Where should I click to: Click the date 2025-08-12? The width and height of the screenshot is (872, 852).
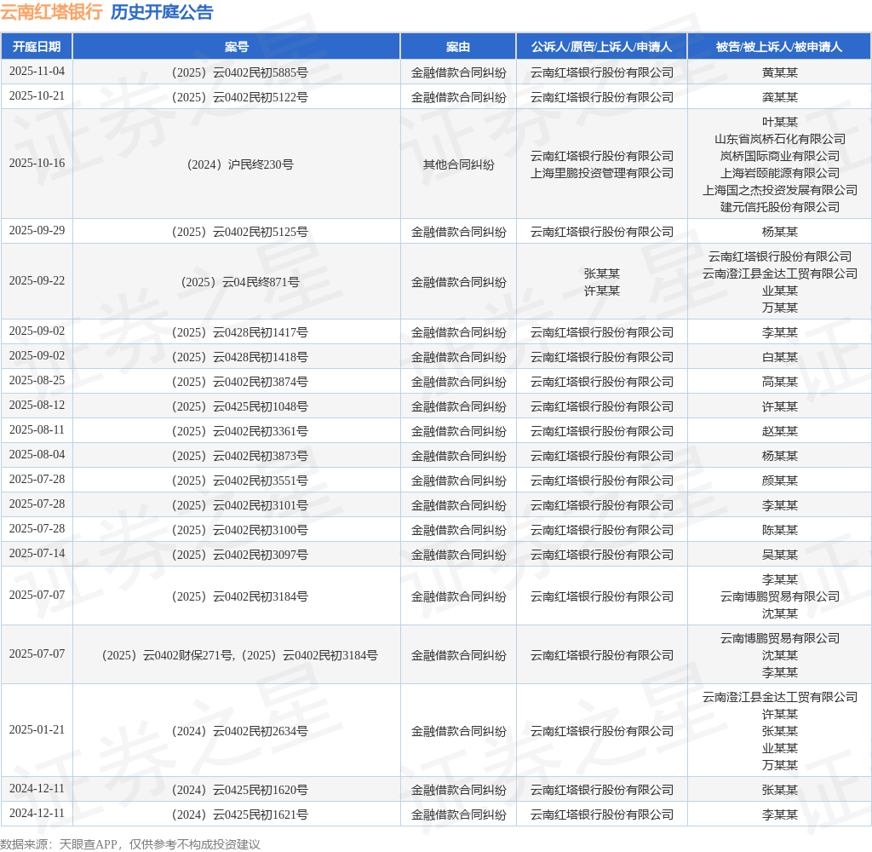click(x=37, y=406)
